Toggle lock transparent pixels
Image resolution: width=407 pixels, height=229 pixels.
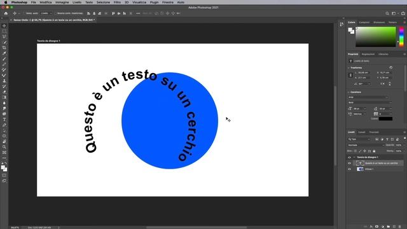tap(355, 151)
